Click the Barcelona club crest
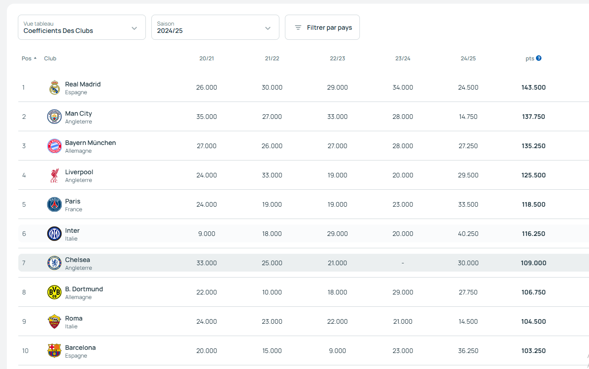 [x=54, y=351]
